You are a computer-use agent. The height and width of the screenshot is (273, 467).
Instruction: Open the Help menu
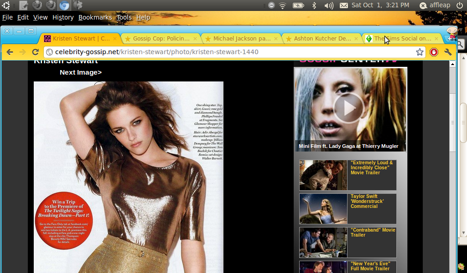(143, 18)
